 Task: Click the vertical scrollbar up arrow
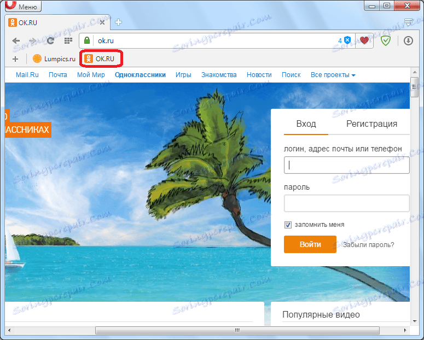point(415,73)
